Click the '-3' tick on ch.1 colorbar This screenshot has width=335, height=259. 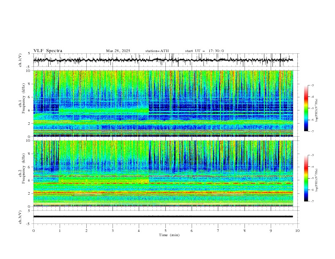point(312,85)
